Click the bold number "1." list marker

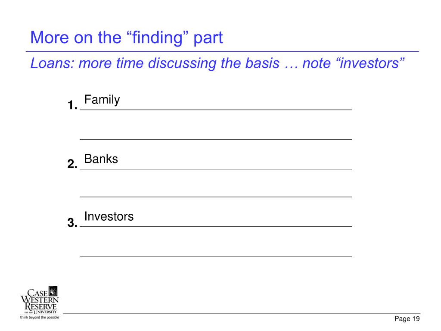pyautogui.click(x=72, y=105)
